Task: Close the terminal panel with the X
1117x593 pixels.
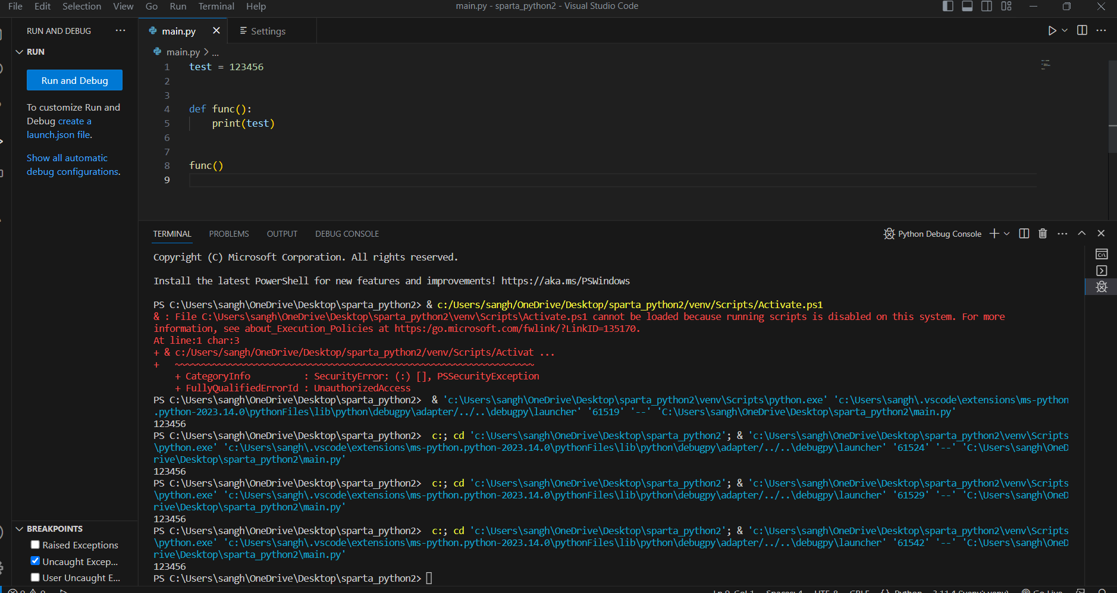Action: click(1101, 233)
